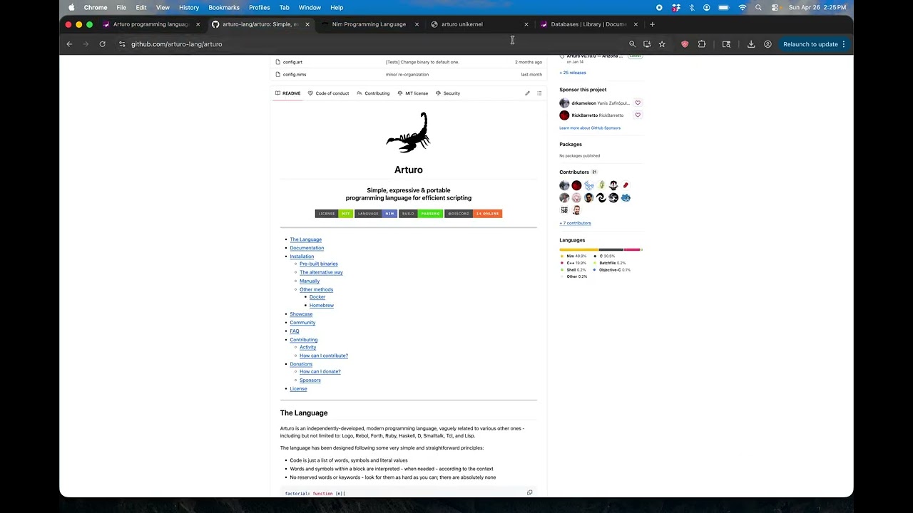913x513 pixels.
Task: Close the arturo-lang/arturo GitHub tab
Action: [307, 24]
